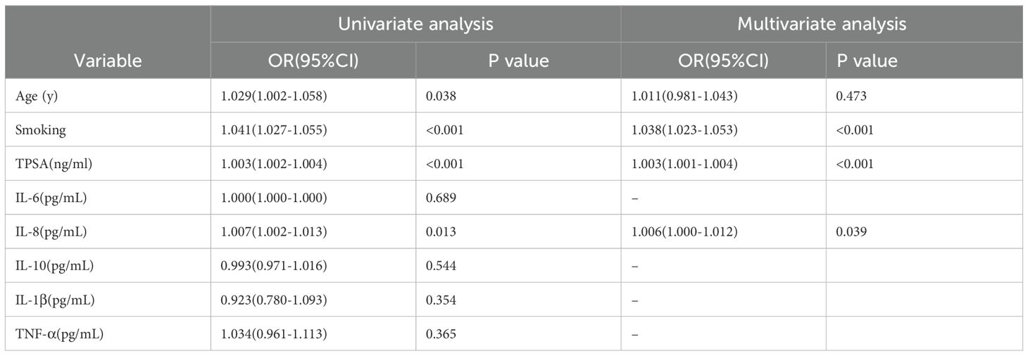Click the TNF-α P value 0.365
The image size is (1028, 356).
tap(441, 333)
